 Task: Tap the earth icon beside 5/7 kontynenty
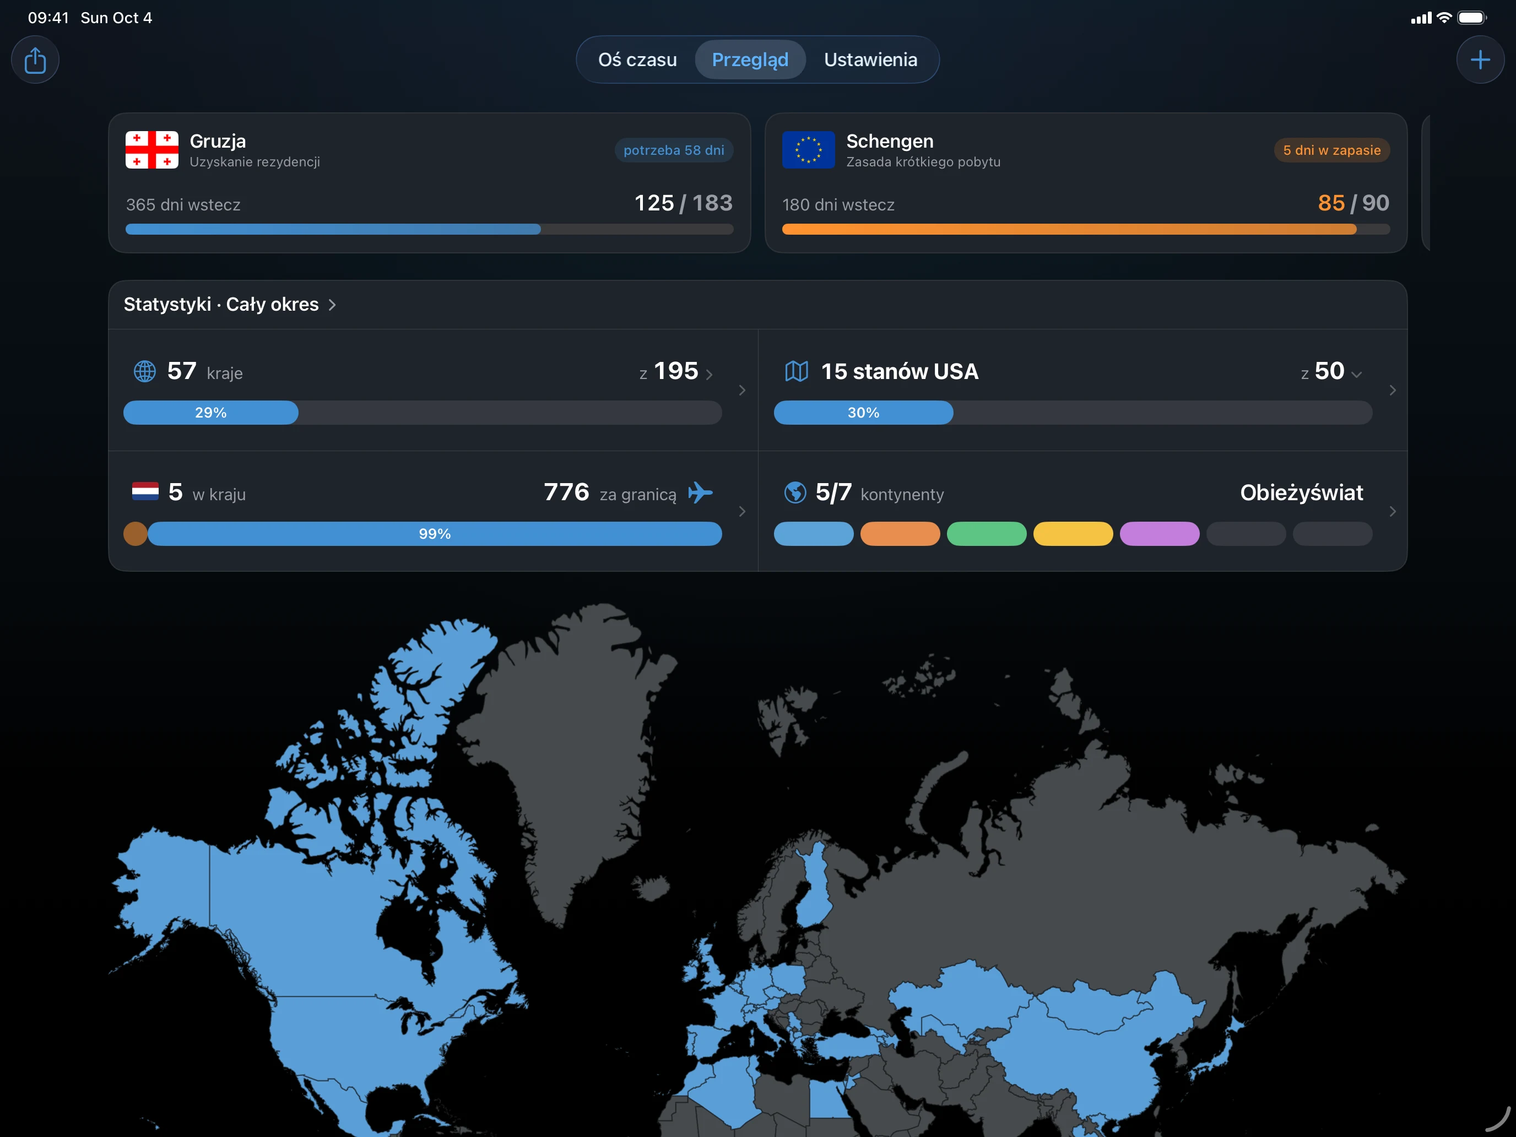(x=795, y=492)
